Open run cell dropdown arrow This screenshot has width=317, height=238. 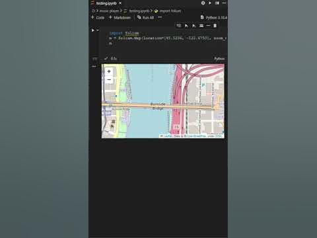point(98,30)
